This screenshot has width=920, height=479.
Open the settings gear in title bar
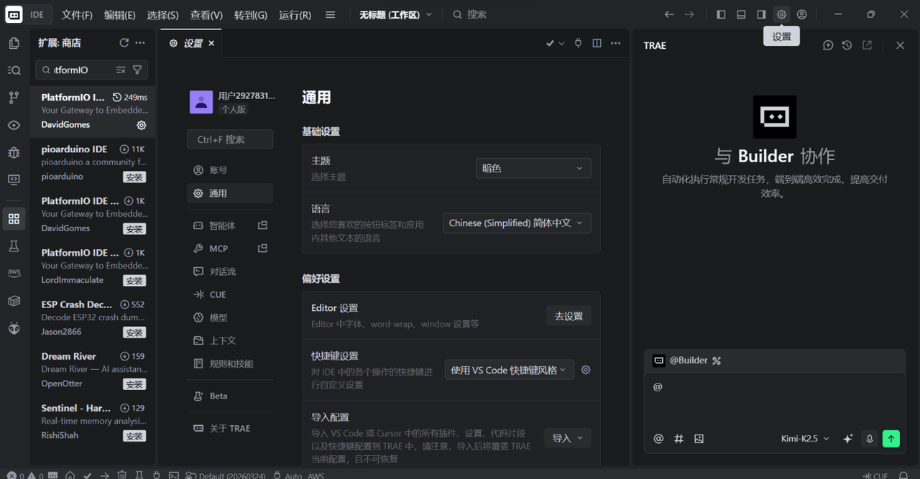781,14
